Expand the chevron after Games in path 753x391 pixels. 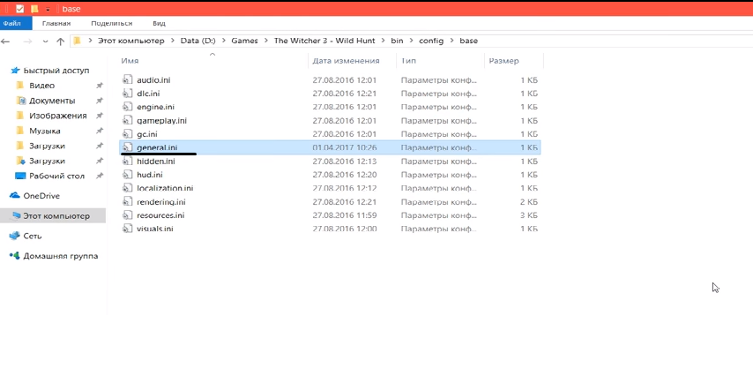click(x=266, y=41)
